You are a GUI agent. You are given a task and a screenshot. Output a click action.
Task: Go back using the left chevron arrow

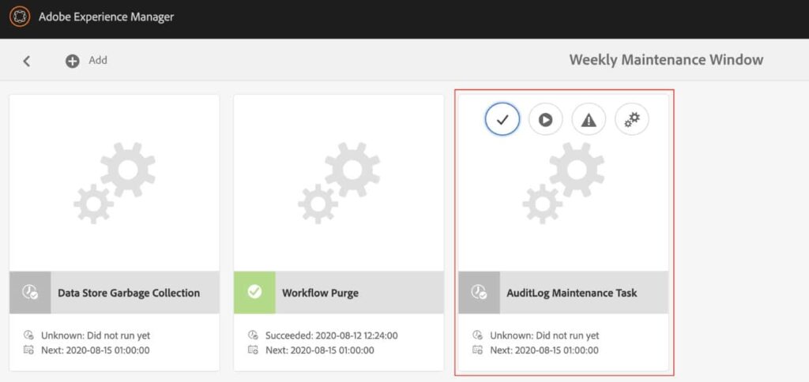click(26, 62)
